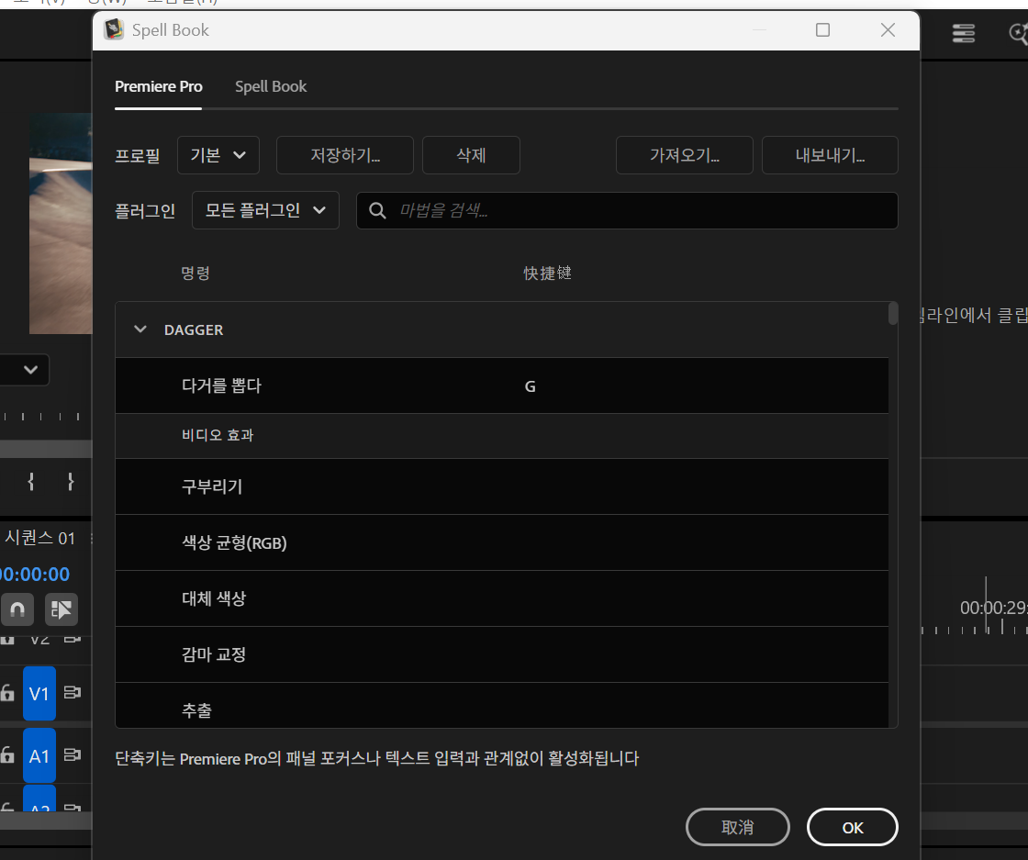Screen dimensions: 1028x860
Task: Click the Mark Out bracket icon
Action: (x=70, y=482)
